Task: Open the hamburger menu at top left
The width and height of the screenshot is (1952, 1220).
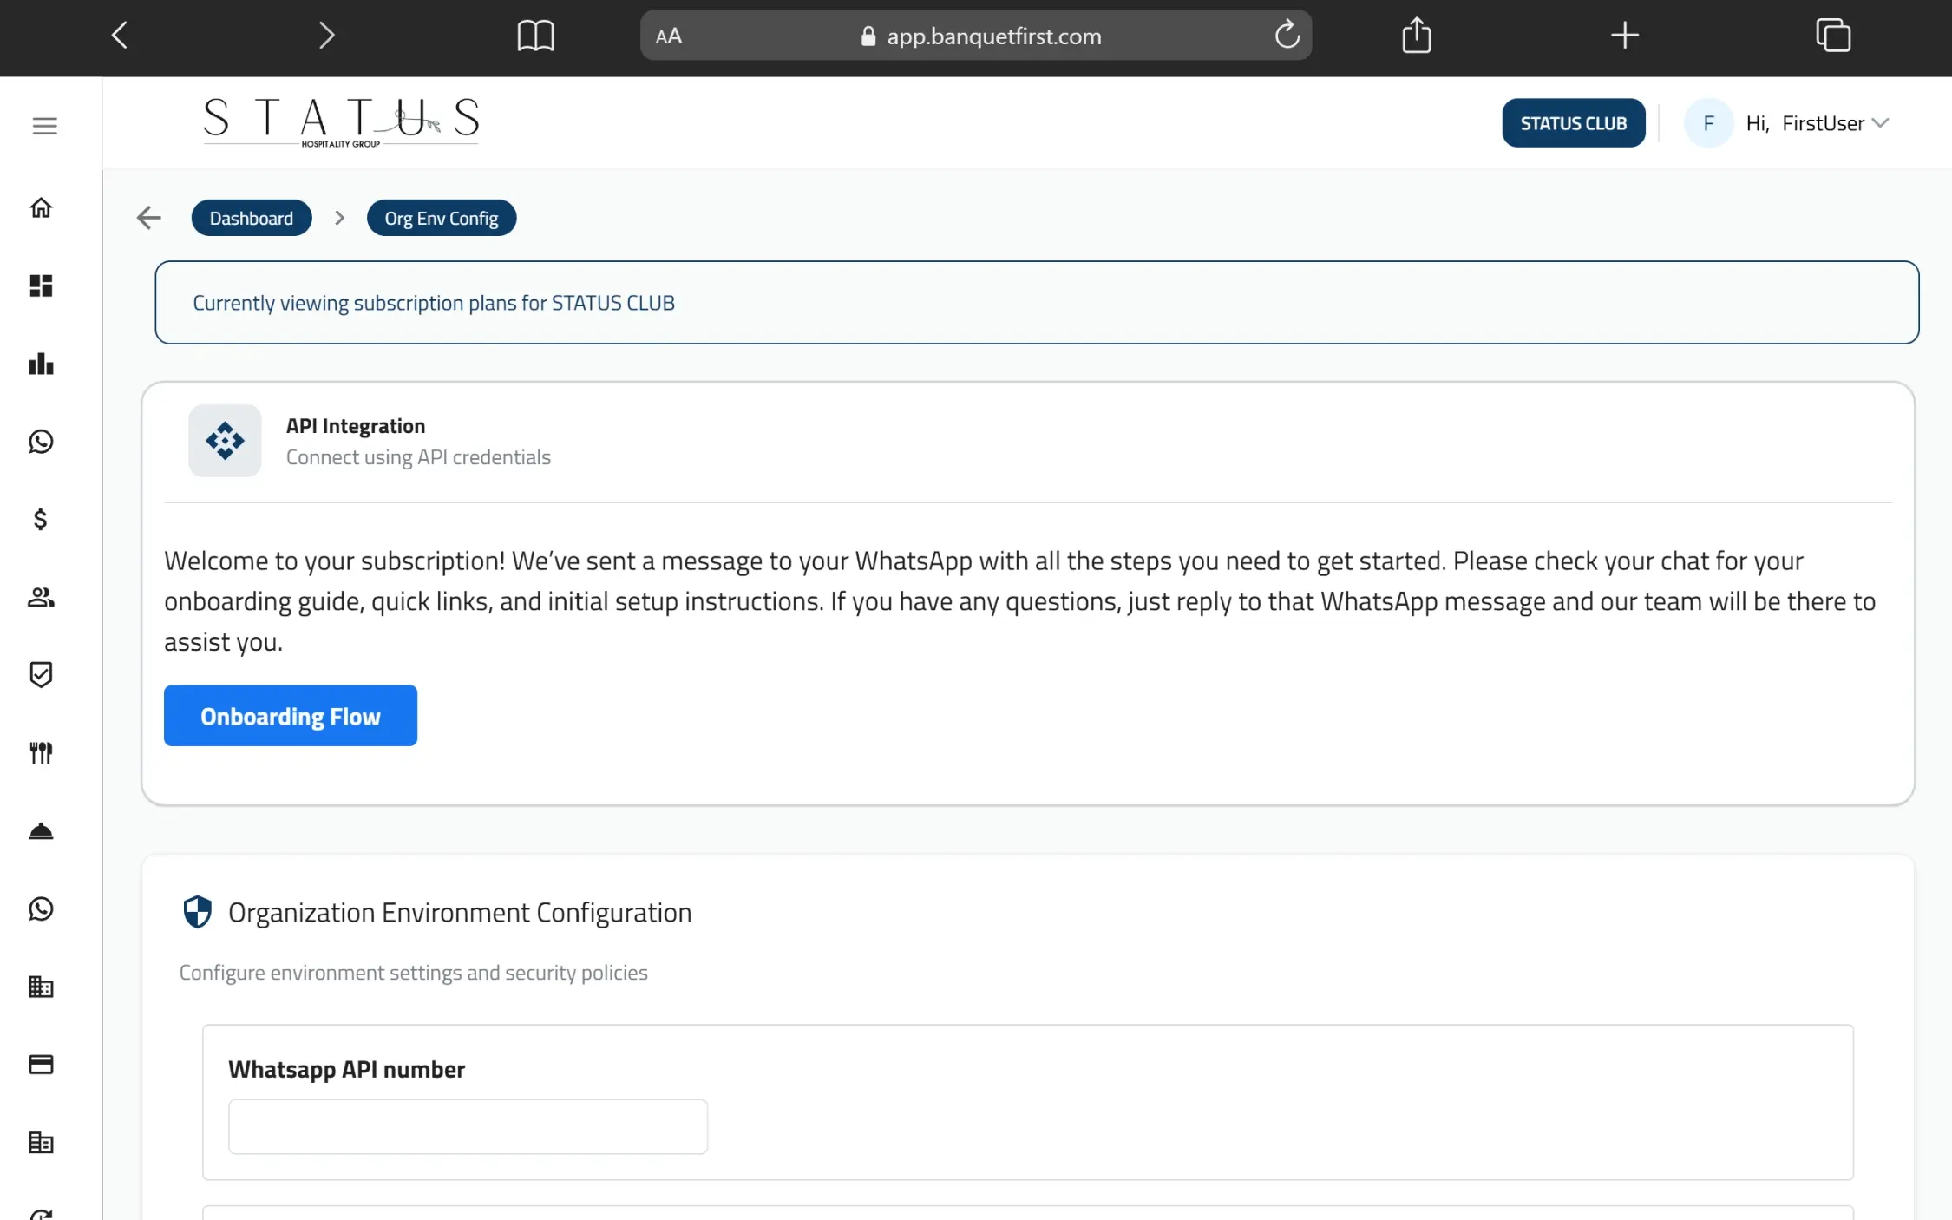Action: [44, 125]
